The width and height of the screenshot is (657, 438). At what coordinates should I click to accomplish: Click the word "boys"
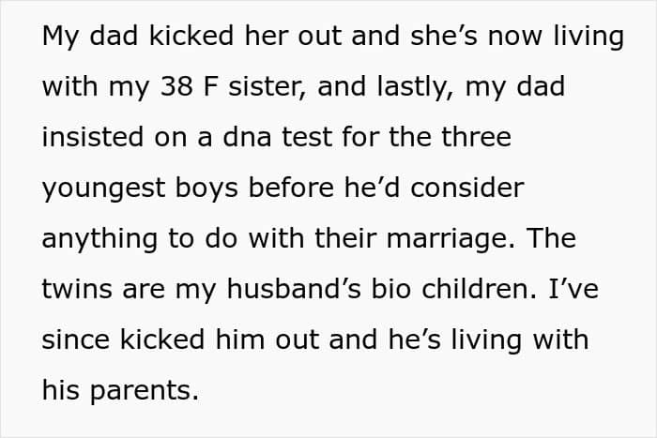[x=210, y=189]
